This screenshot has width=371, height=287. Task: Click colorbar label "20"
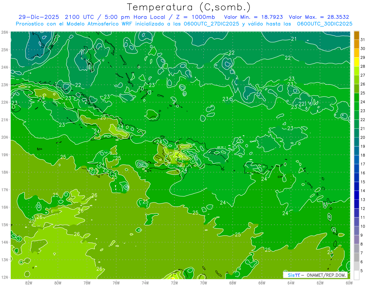click(363, 137)
